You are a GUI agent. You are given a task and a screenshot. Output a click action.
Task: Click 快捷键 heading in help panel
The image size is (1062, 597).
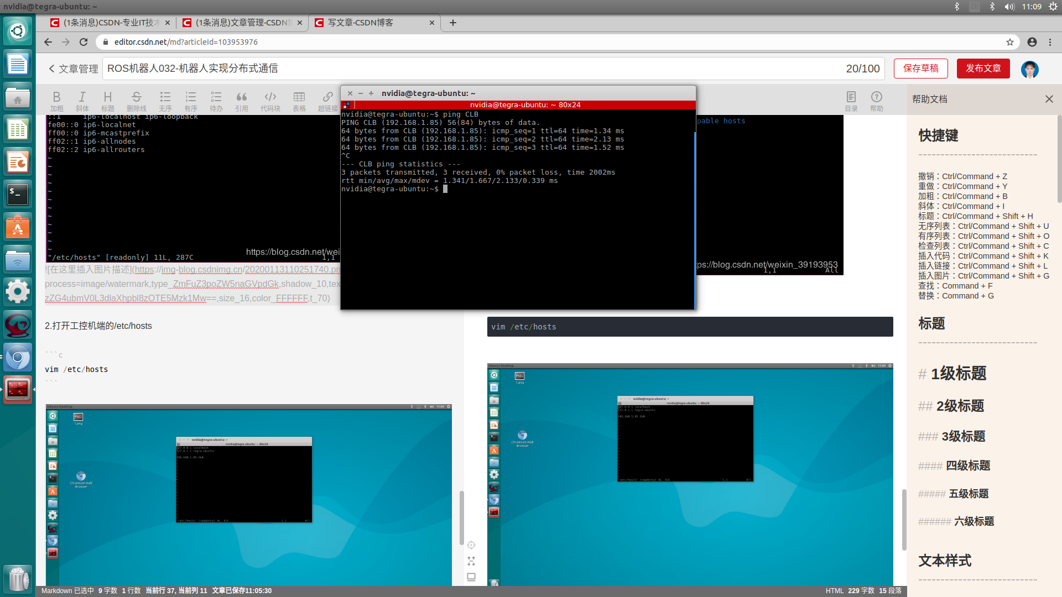pyautogui.click(x=938, y=135)
